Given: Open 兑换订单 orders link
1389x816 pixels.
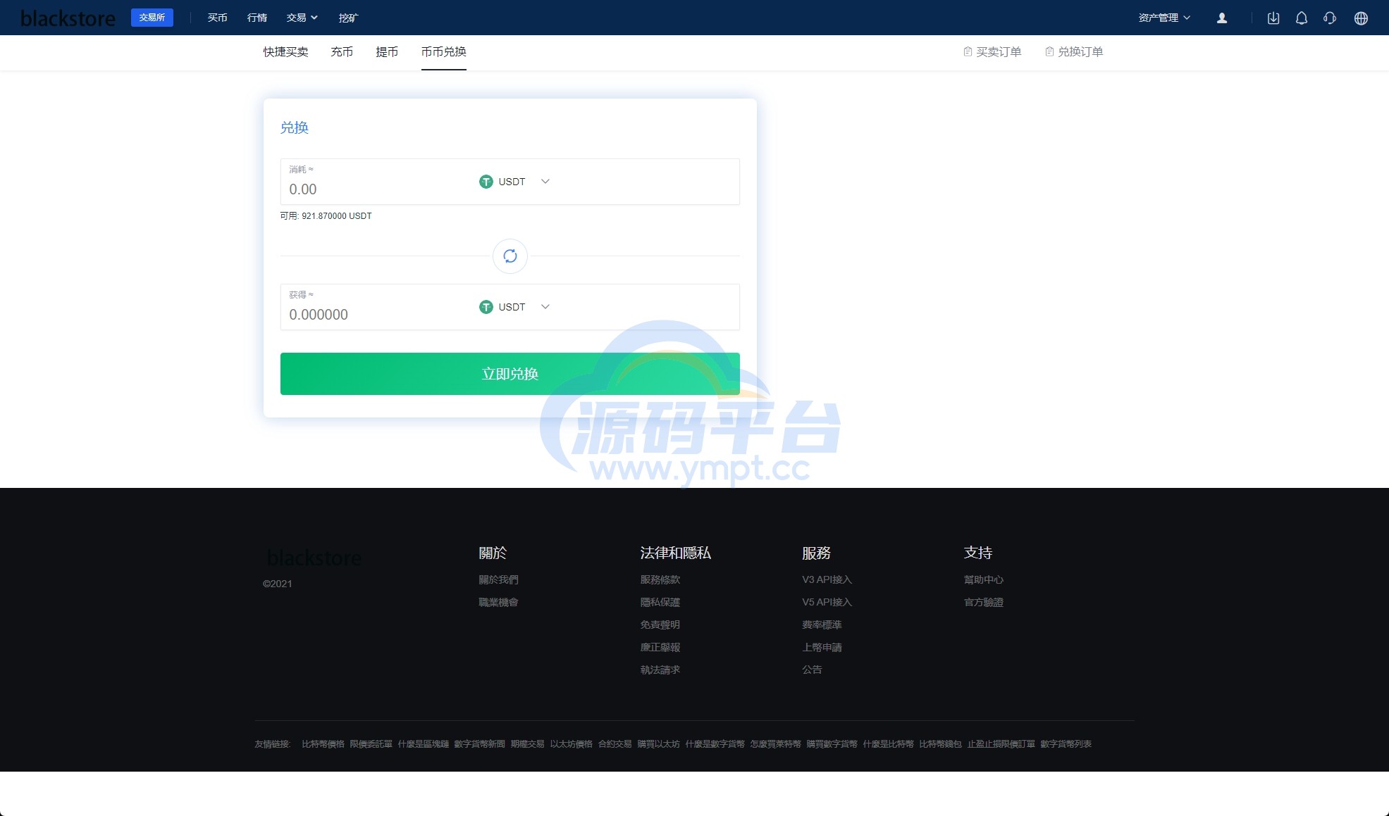Looking at the screenshot, I should (1074, 52).
